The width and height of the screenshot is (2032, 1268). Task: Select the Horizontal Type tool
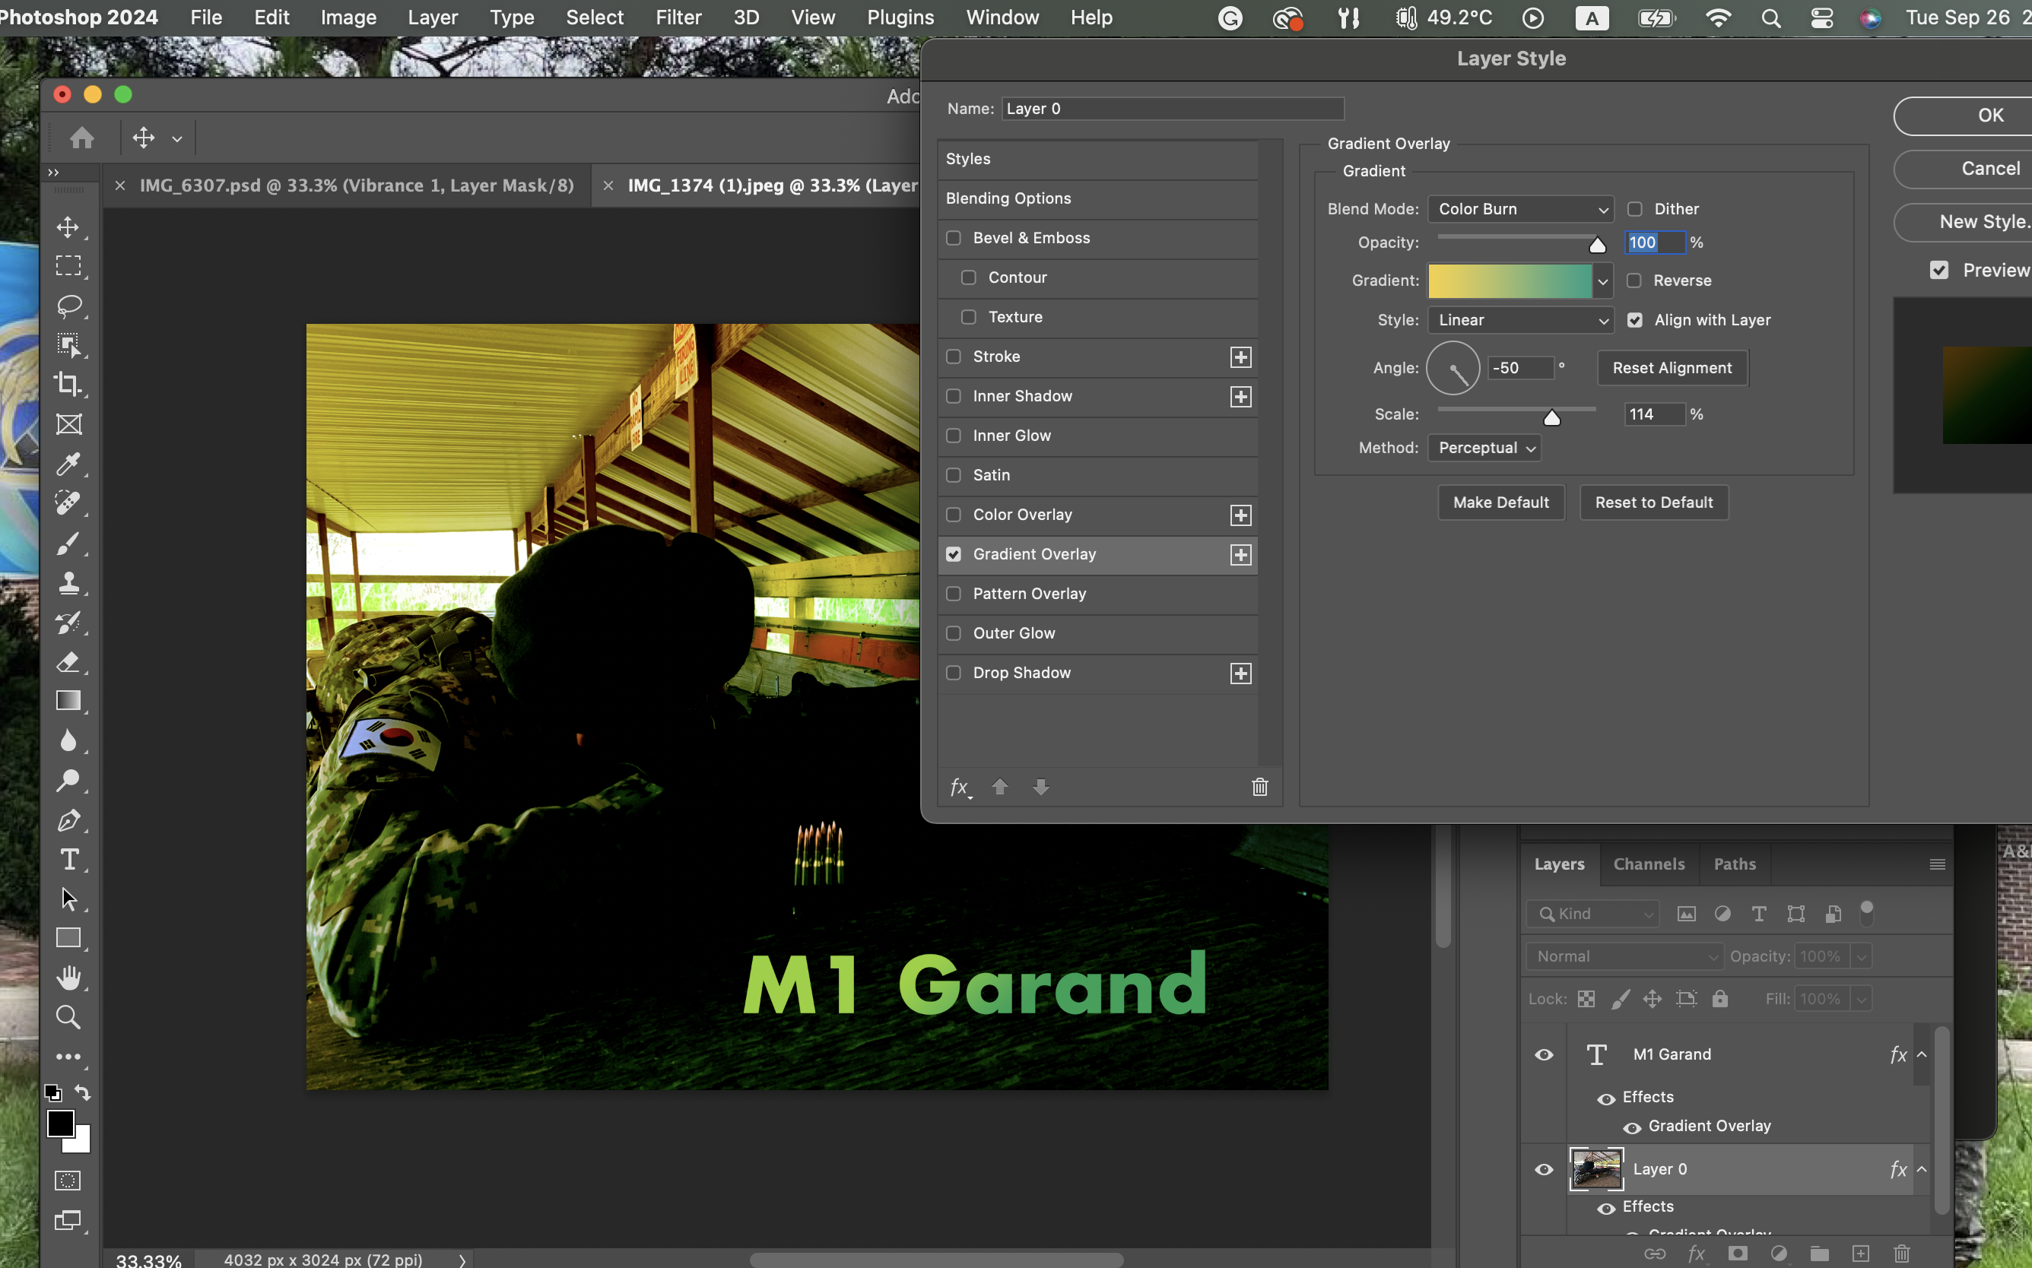pos(68,860)
